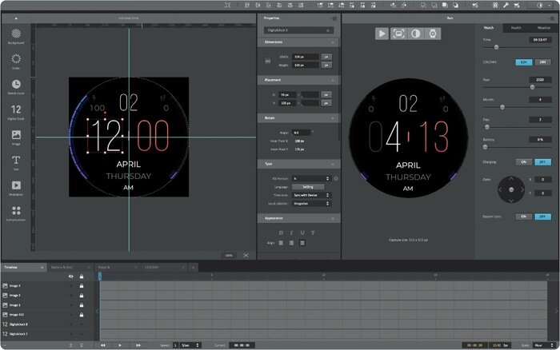Image resolution: width=560 pixels, height=350 pixels.
Task: Add an Image component
Action: [16, 137]
